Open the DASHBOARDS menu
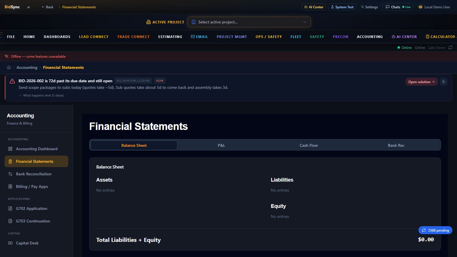 tap(57, 37)
